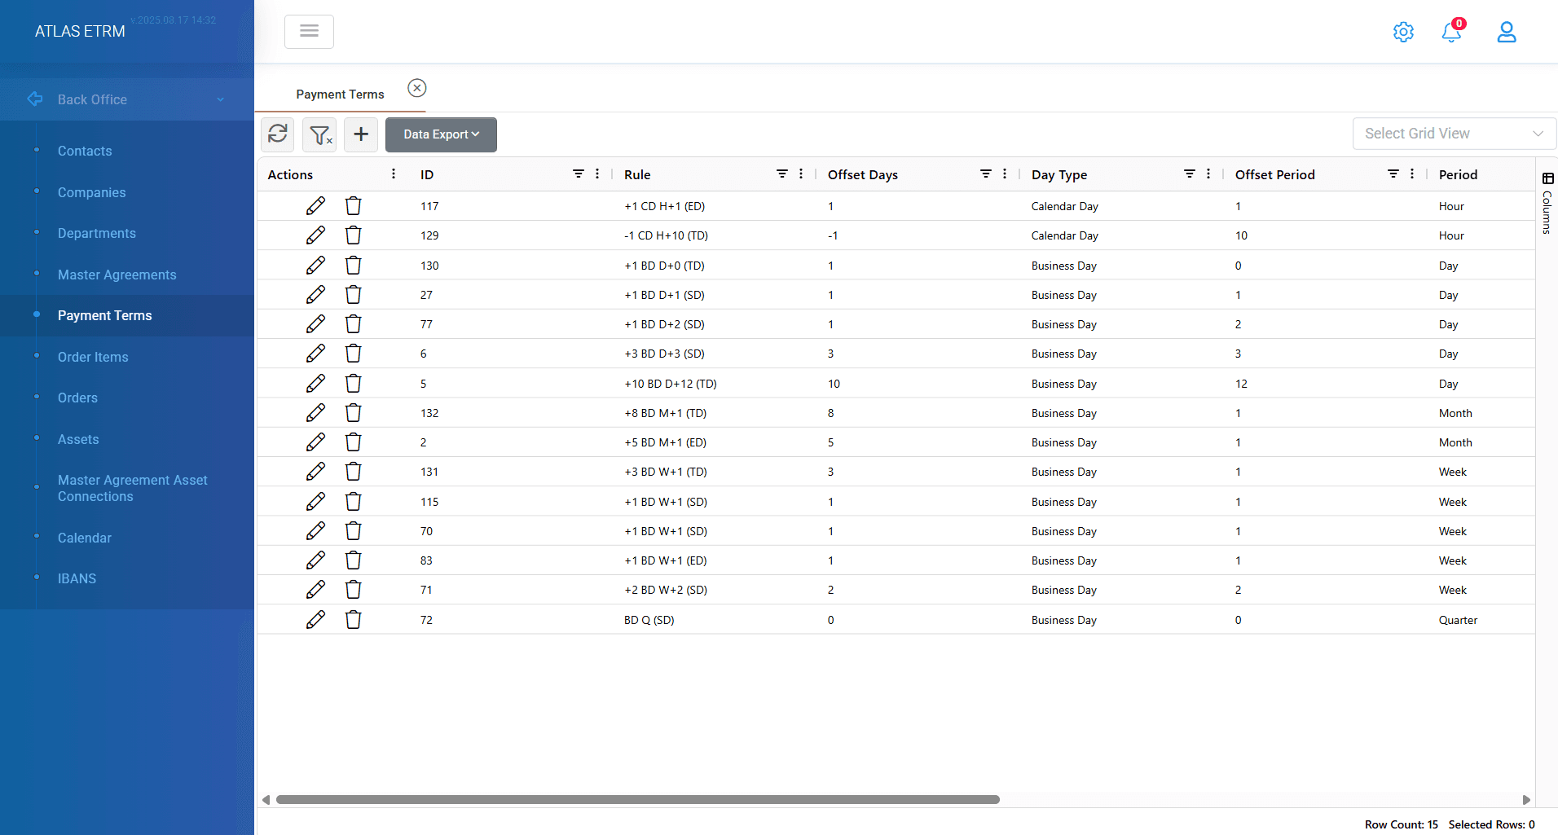
Task: Open the notifications bell
Action: tap(1452, 32)
